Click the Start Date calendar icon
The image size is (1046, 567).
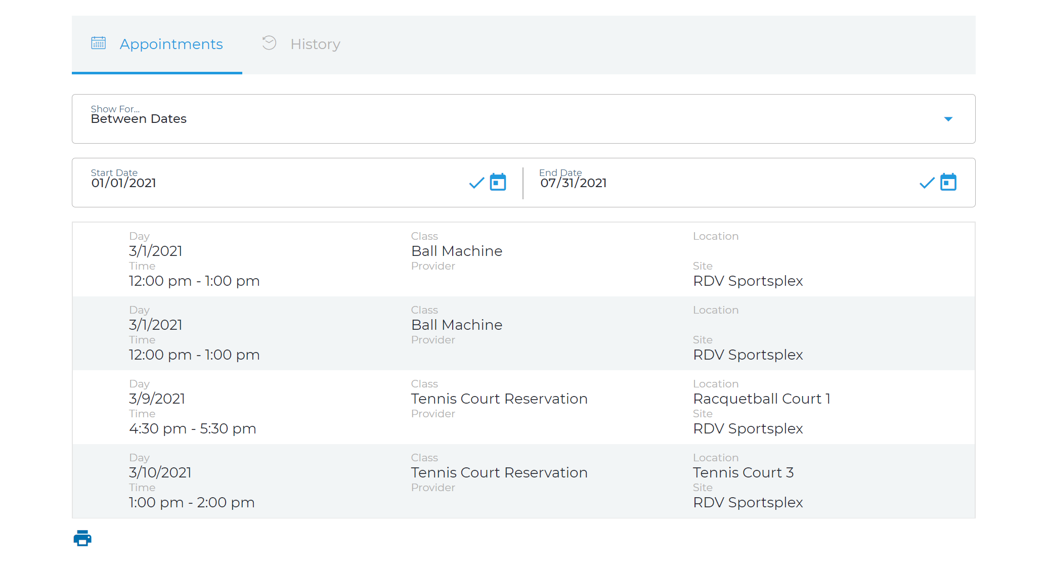(498, 182)
